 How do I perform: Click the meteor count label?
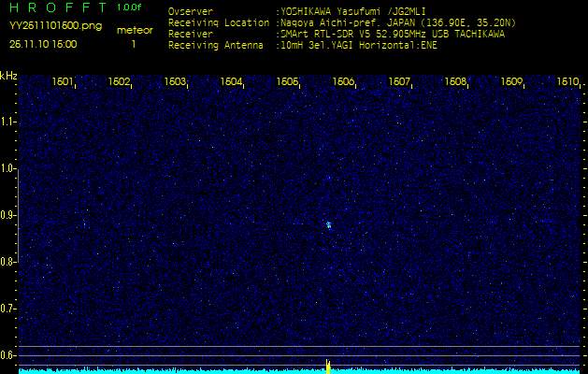134,30
